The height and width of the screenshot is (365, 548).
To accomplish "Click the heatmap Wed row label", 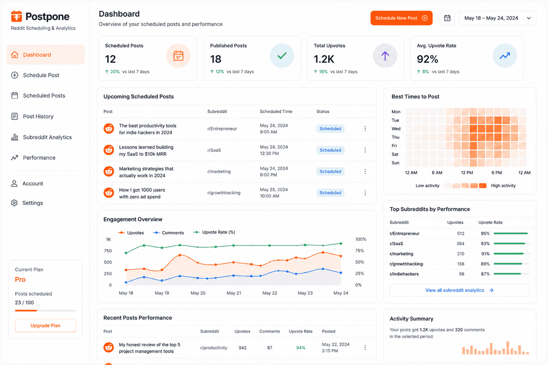I will pyautogui.click(x=396, y=129).
